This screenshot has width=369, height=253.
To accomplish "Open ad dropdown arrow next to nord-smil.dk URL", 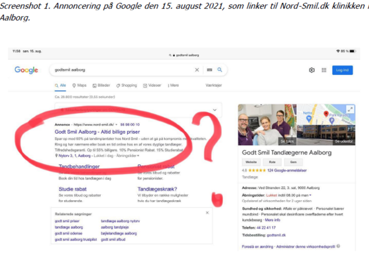I will coord(116,125).
